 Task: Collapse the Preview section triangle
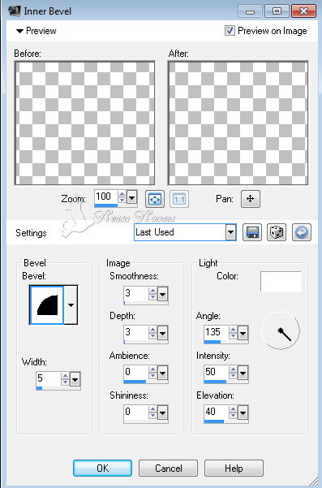point(20,31)
